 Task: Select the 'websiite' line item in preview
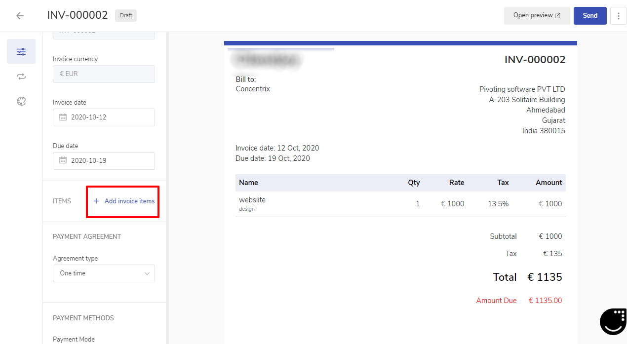252,200
